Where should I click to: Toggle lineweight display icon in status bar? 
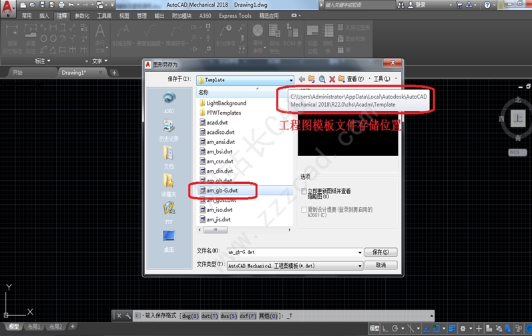452,329
